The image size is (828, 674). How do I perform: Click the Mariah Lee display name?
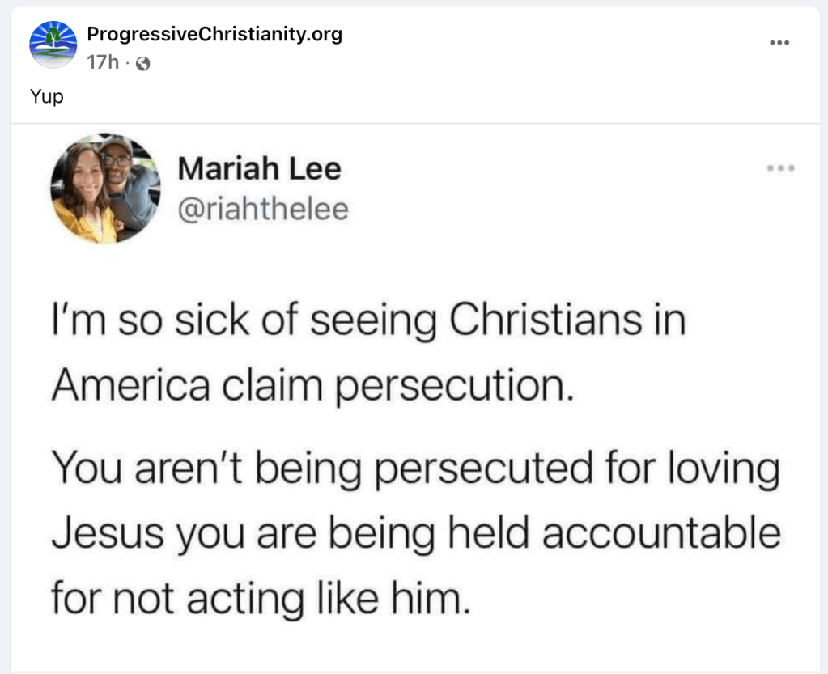coord(259,170)
